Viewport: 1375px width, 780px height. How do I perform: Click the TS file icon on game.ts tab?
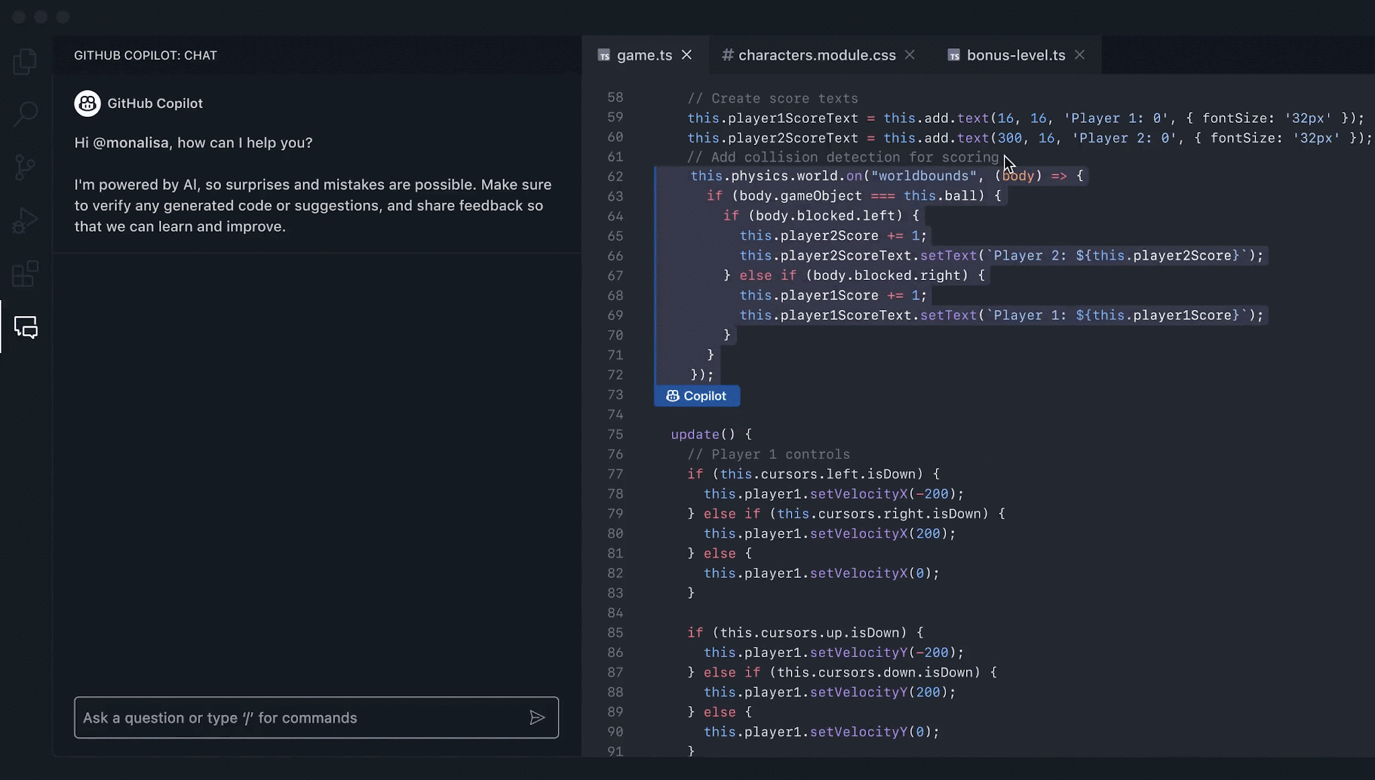point(604,56)
